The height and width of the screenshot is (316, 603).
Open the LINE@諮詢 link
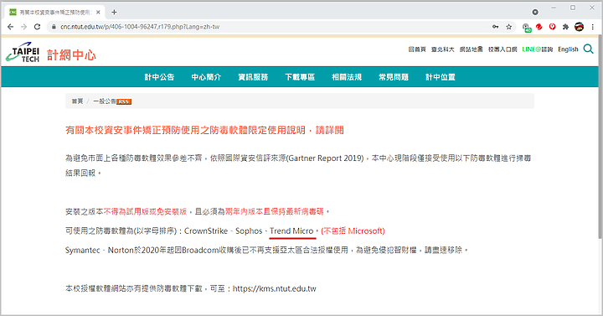tap(537, 49)
